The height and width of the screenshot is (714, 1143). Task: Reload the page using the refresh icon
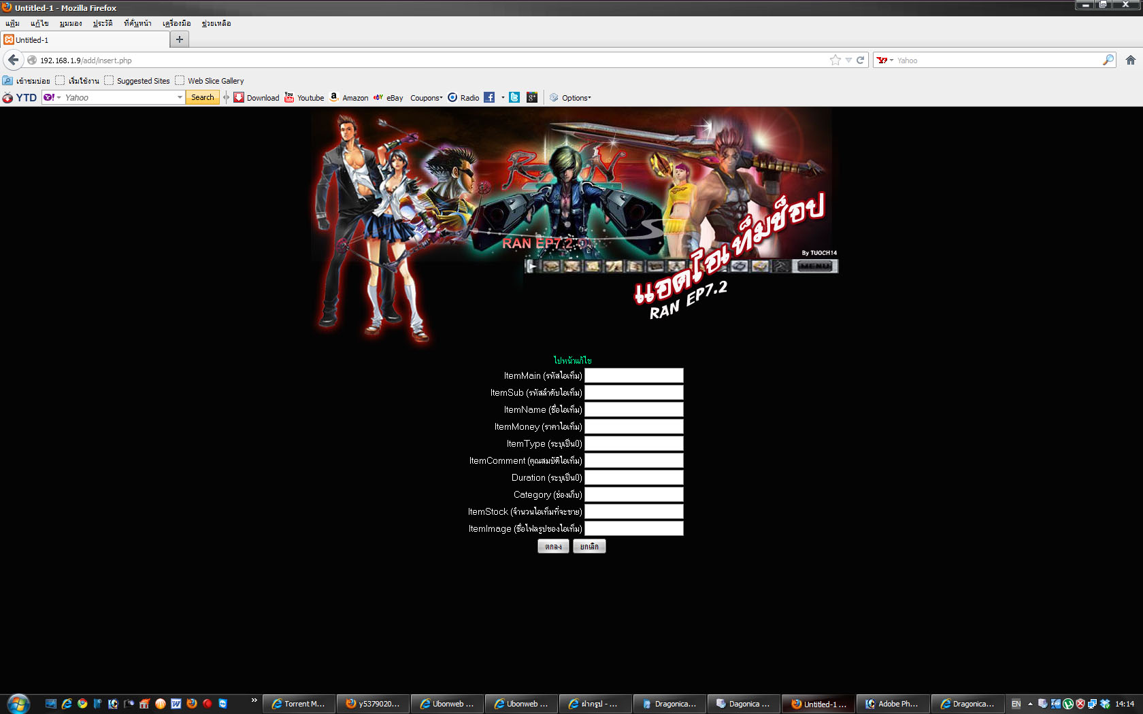coord(860,60)
